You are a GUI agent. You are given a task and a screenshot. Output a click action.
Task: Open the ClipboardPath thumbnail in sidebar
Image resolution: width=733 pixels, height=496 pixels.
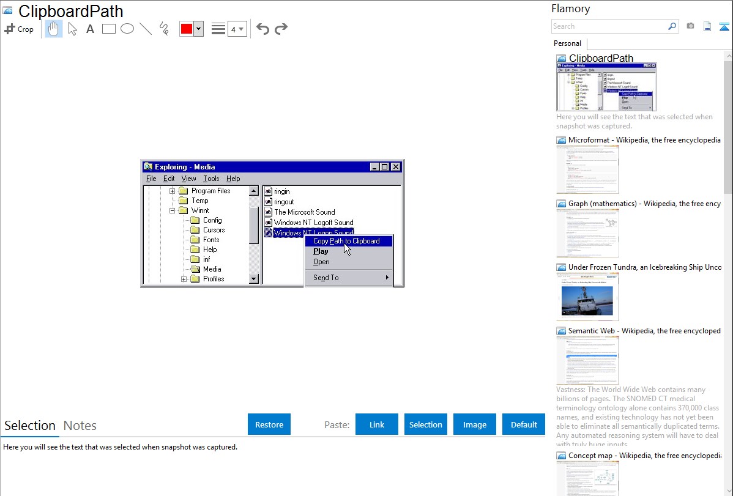tap(606, 87)
